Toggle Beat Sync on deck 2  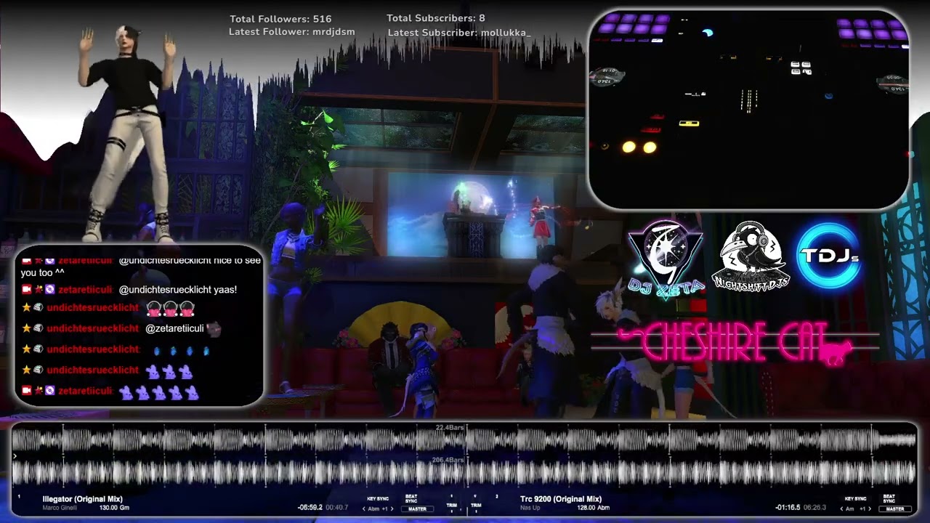click(x=889, y=498)
